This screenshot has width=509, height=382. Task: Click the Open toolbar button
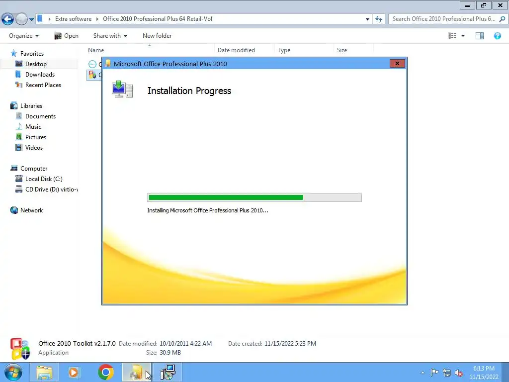coord(66,36)
